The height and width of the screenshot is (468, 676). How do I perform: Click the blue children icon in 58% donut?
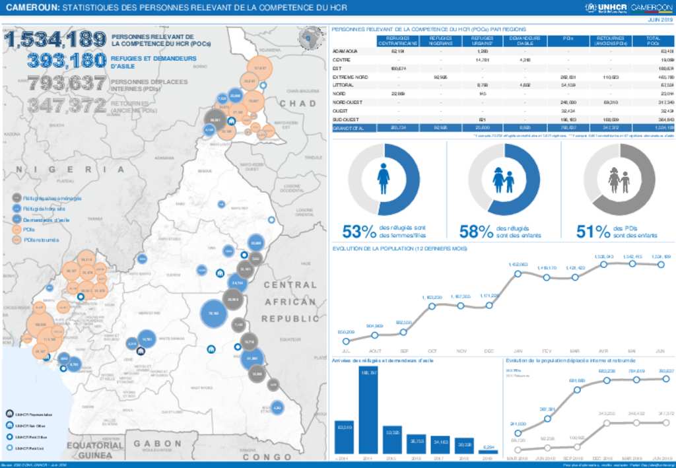pyautogui.click(x=503, y=180)
